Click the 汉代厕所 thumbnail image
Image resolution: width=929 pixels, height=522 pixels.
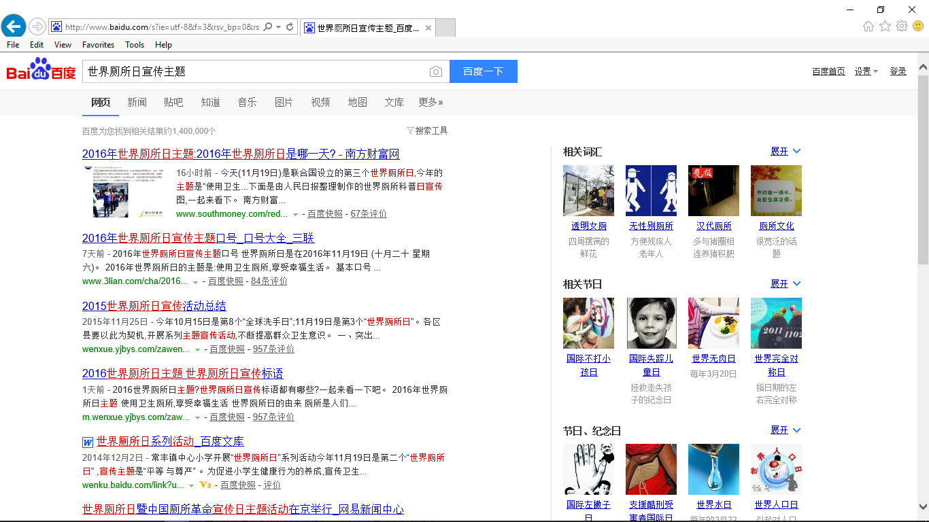pyautogui.click(x=713, y=190)
